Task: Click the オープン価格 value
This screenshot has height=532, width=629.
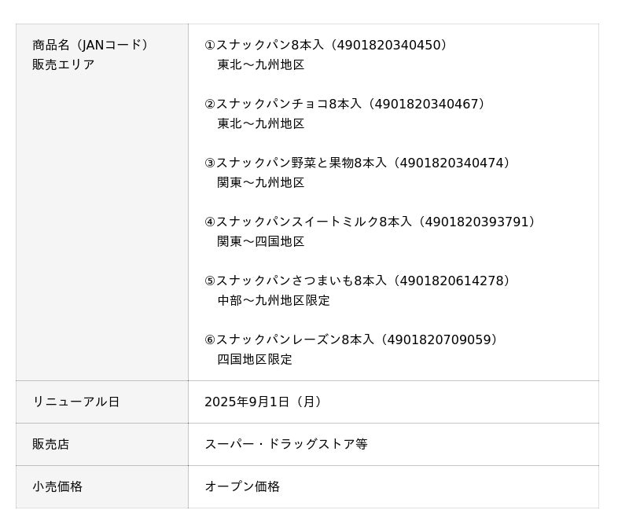Action: click(x=242, y=486)
